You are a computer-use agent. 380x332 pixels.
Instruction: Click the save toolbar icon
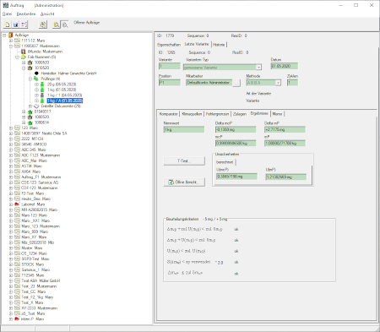click(x=16, y=24)
